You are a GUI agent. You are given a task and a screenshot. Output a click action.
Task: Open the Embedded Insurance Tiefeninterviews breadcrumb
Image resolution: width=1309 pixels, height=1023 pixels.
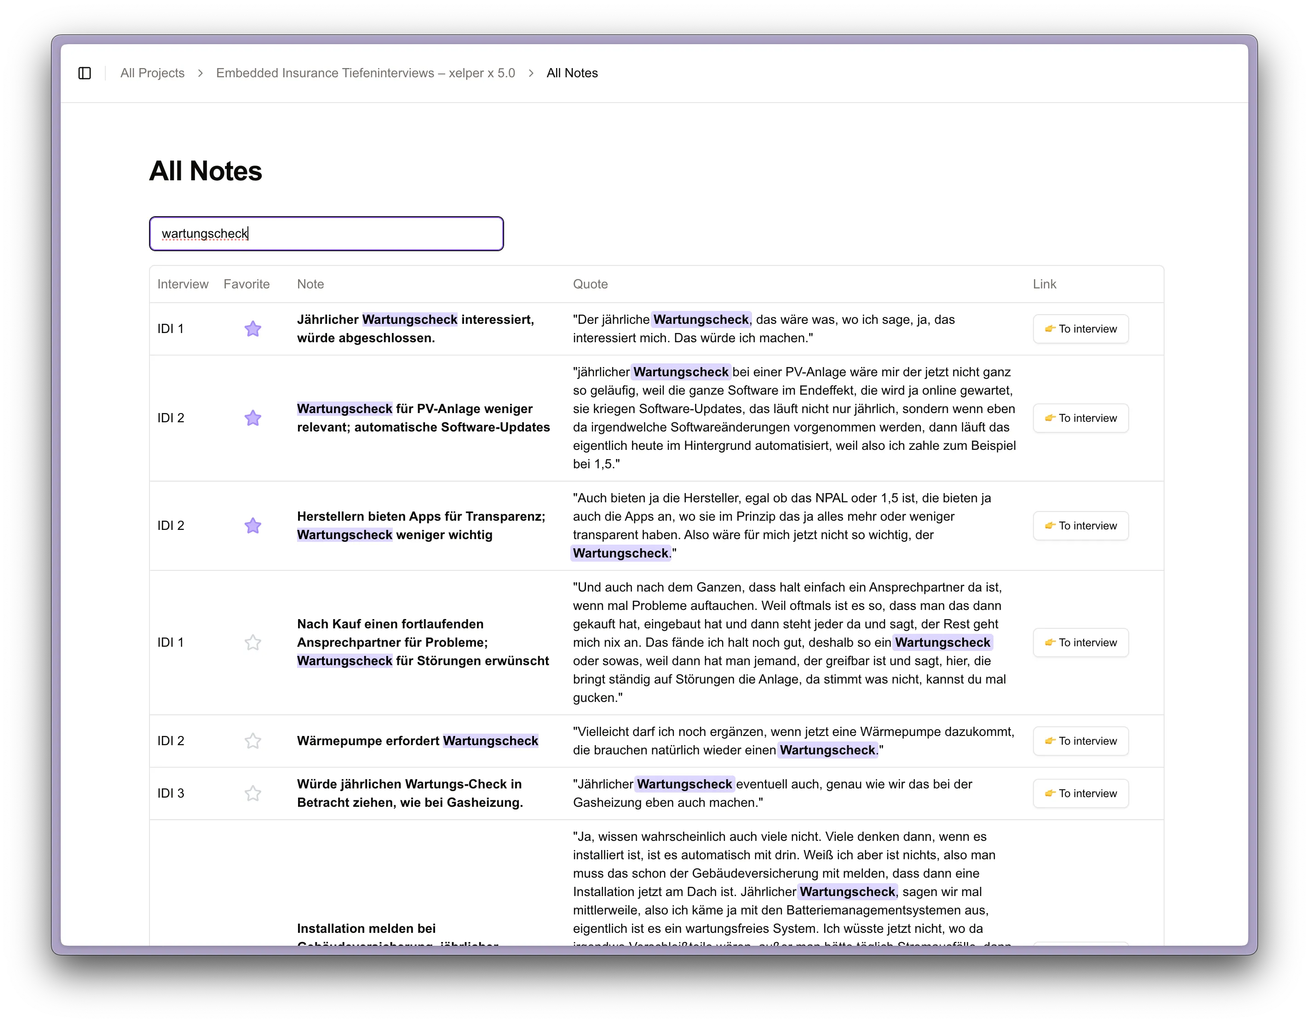366,73
